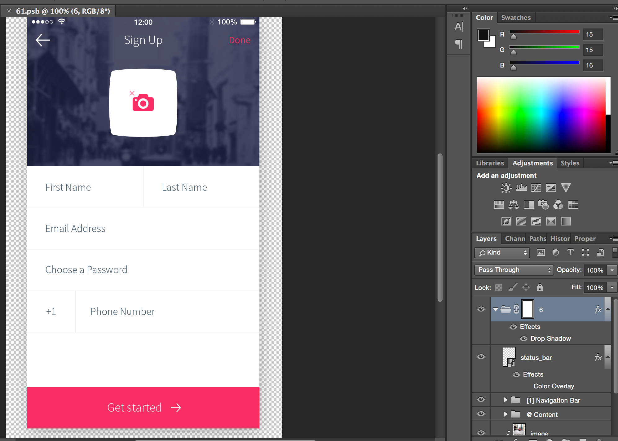This screenshot has height=441, width=618.
Task: Add a Curves adjustment layer
Action: coord(536,188)
